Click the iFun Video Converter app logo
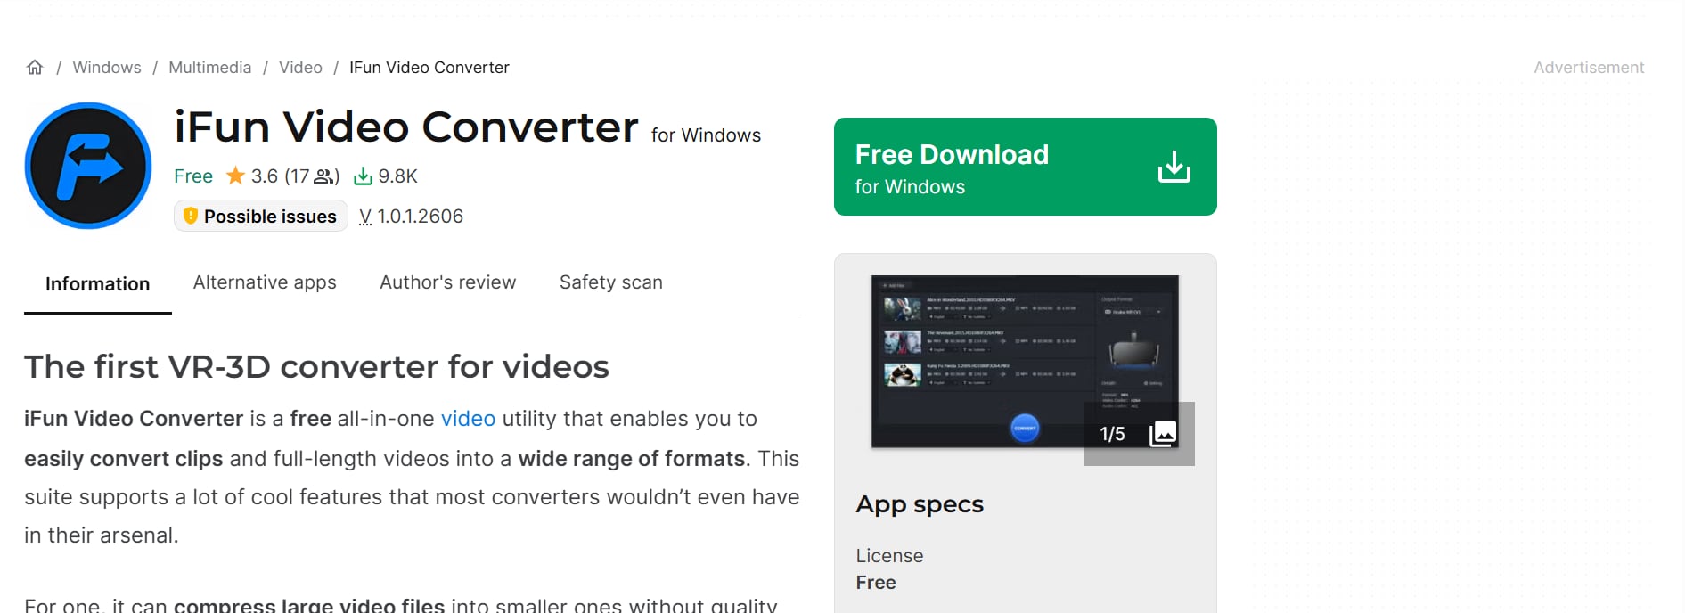Image resolution: width=1685 pixels, height=613 pixels. 88,166
